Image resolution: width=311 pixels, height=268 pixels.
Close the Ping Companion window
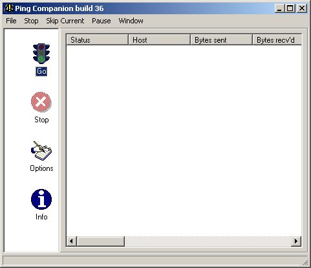pos(302,8)
